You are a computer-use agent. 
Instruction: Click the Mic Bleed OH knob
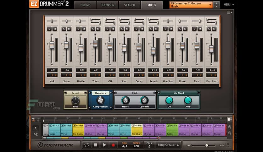pyautogui.click(x=169, y=100)
